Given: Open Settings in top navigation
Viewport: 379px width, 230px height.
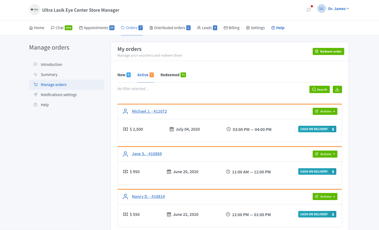Looking at the screenshot, I should pos(255,28).
